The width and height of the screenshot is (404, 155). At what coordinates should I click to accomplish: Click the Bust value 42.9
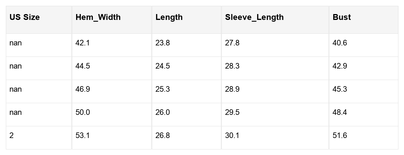(x=340, y=66)
